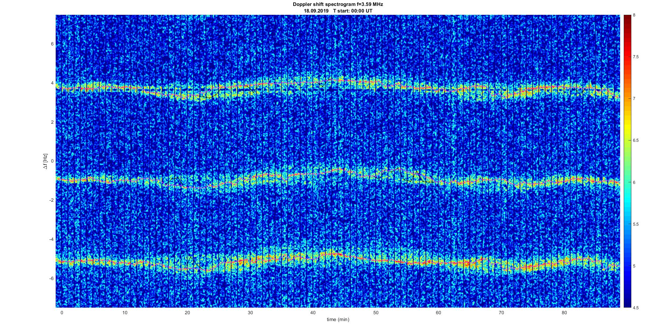Click the colorbar tick label "6.5"
659x330 pixels.
click(636, 140)
